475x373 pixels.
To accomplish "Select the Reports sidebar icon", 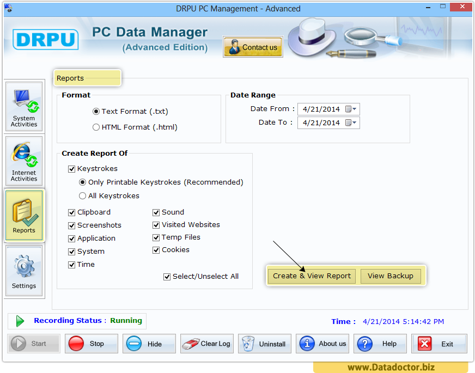I will pos(24,216).
